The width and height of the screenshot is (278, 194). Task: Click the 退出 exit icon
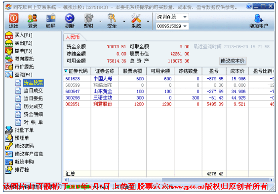pyautogui.click(x=14, y=21)
